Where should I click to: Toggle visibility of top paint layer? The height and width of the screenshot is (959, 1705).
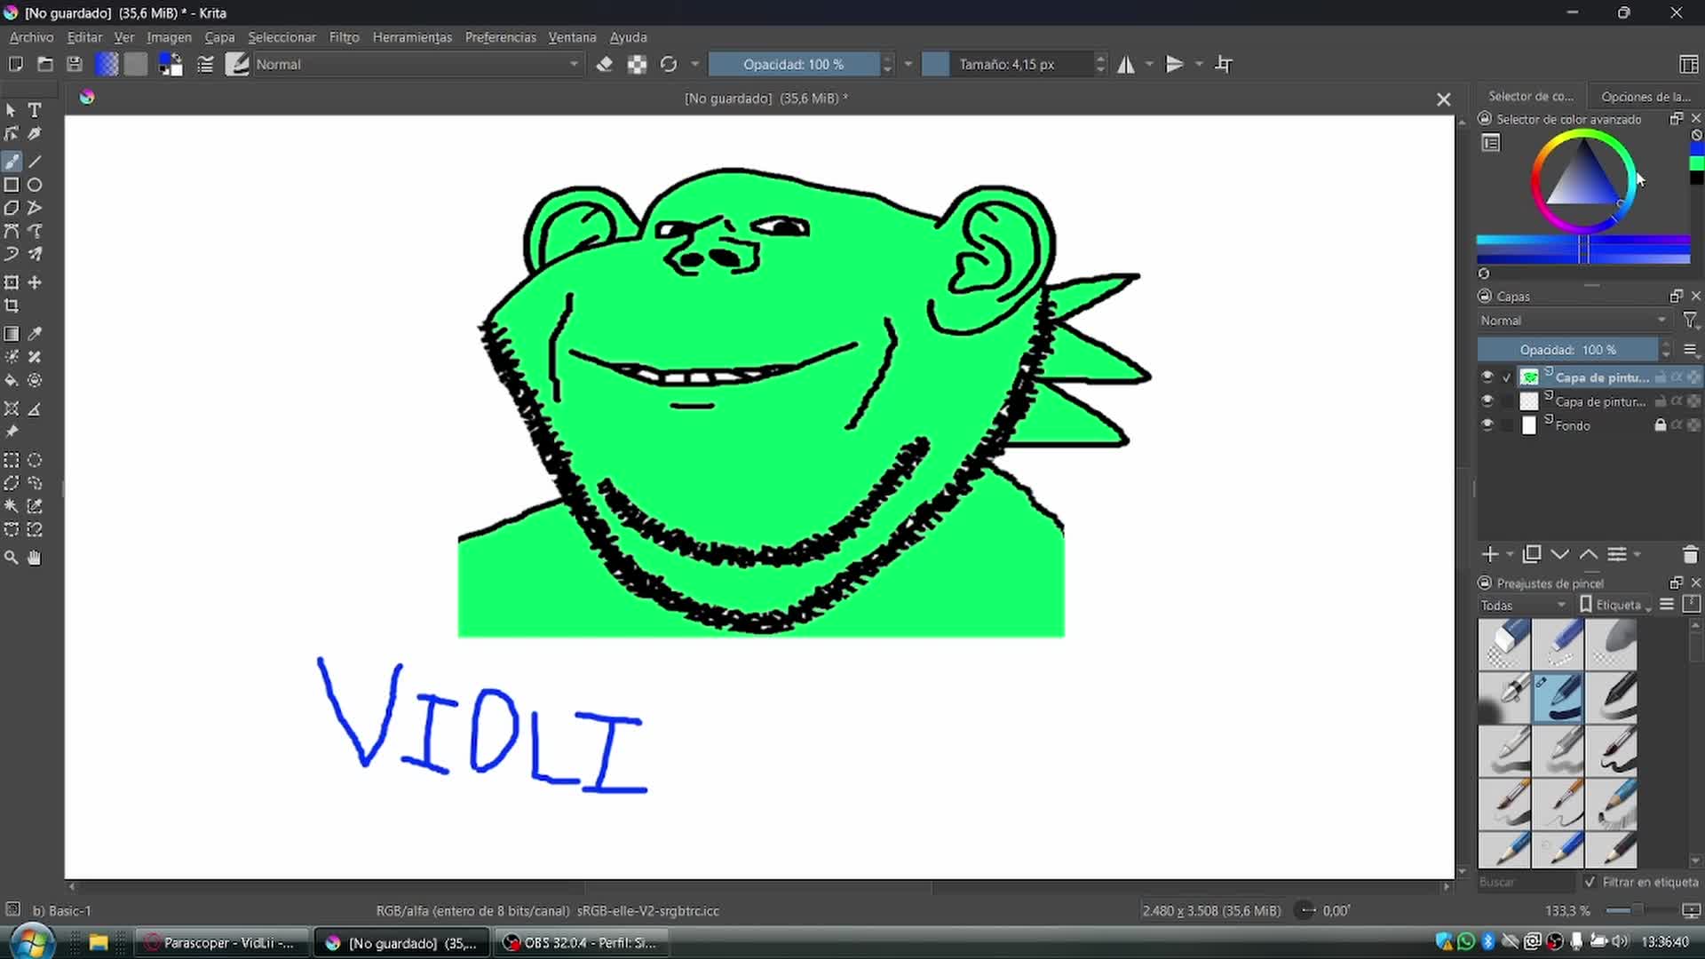(x=1487, y=377)
